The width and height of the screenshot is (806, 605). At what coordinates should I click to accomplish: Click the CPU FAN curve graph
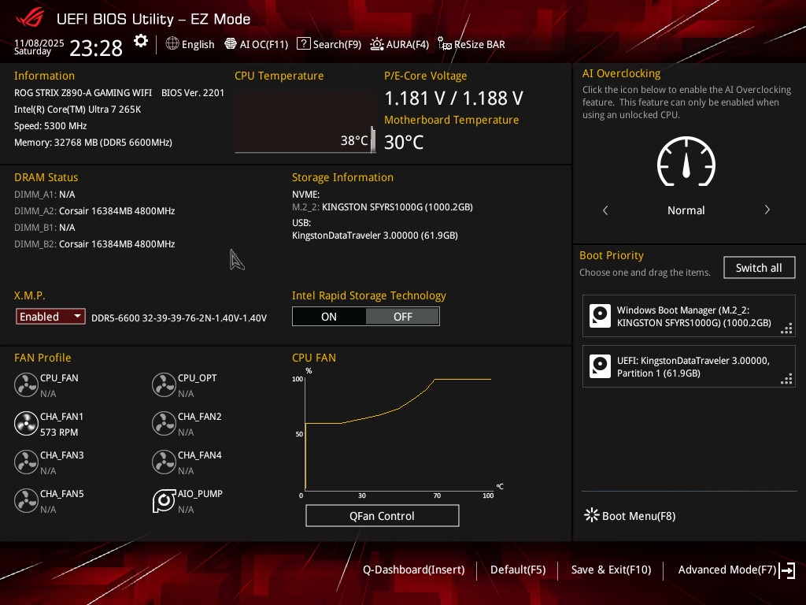click(397, 433)
